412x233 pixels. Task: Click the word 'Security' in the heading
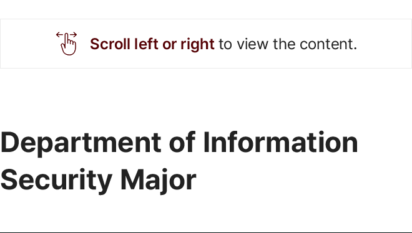click(x=56, y=181)
